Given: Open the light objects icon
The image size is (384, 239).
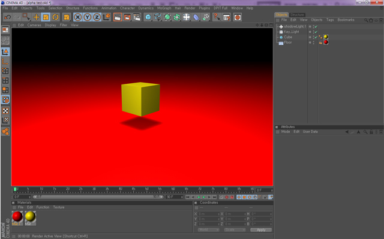Looking at the screenshot, I should (187, 17).
